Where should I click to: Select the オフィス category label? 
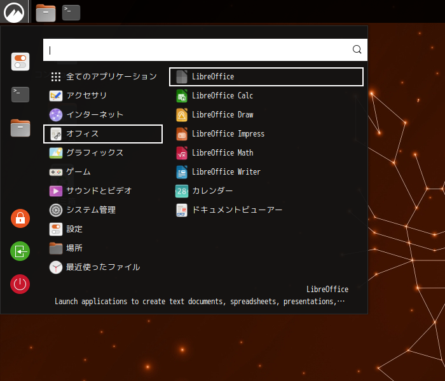[82, 133]
